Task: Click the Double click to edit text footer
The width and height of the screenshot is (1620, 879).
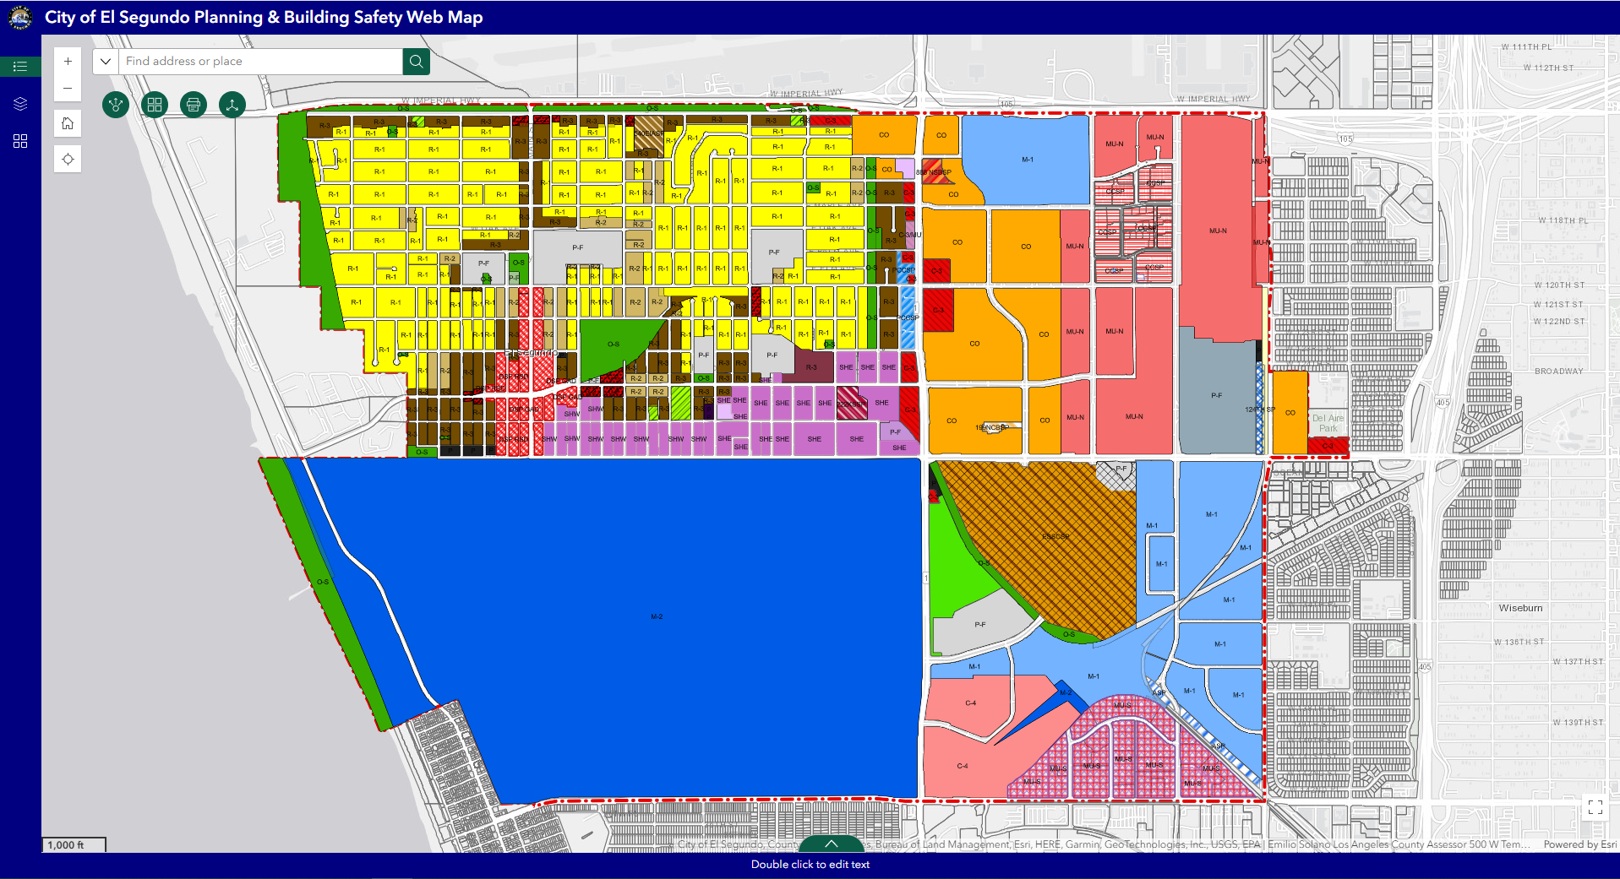Action: click(810, 865)
